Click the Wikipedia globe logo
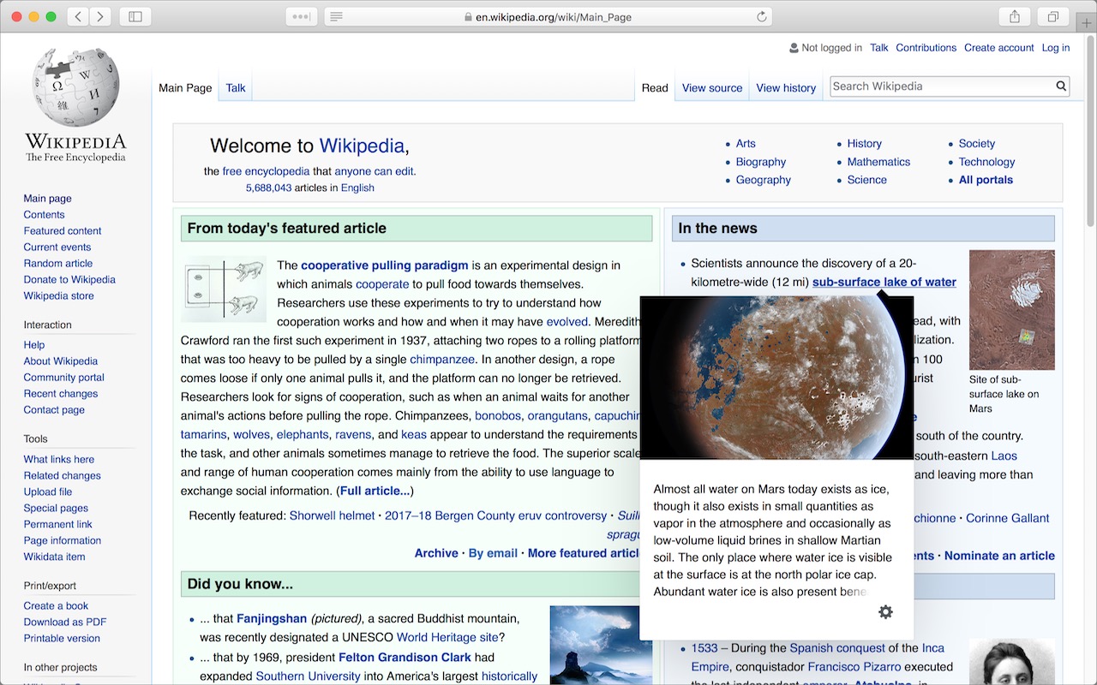The width and height of the screenshot is (1097, 685). 75,86
